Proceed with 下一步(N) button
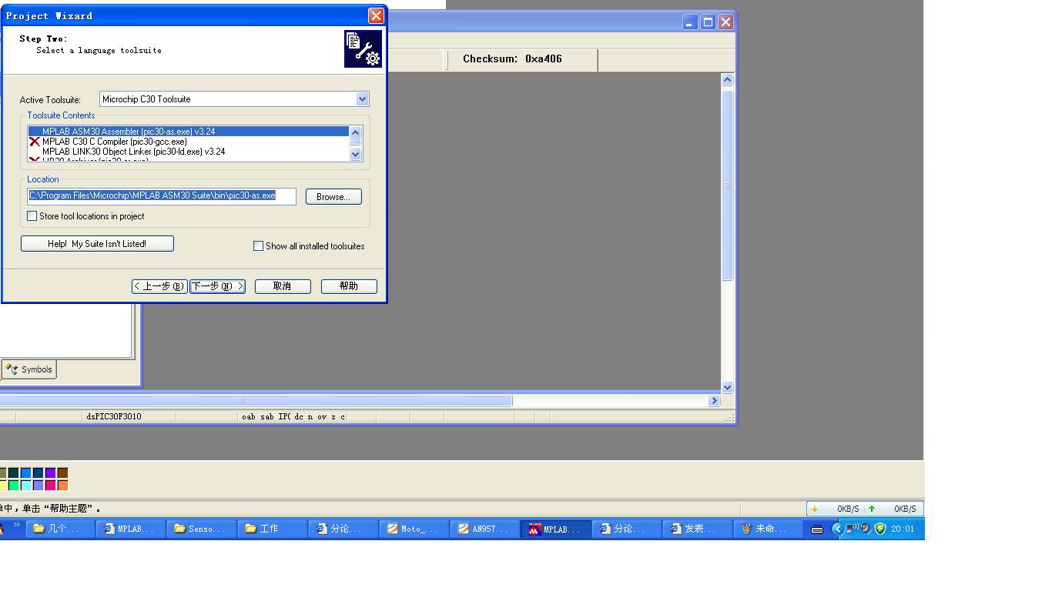The image size is (1052, 591). (217, 286)
